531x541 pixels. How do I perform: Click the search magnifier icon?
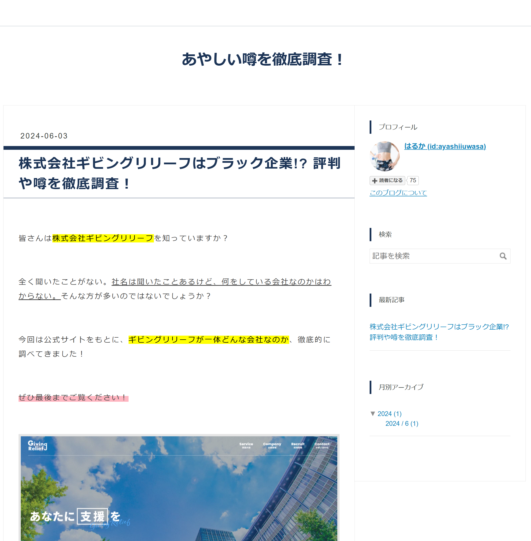[x=504, y=256]
